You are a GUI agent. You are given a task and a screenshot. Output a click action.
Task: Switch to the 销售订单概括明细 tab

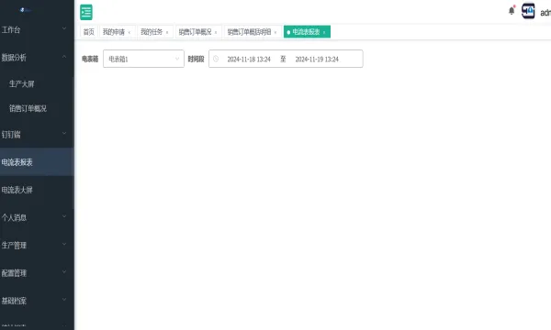point(249,32)
